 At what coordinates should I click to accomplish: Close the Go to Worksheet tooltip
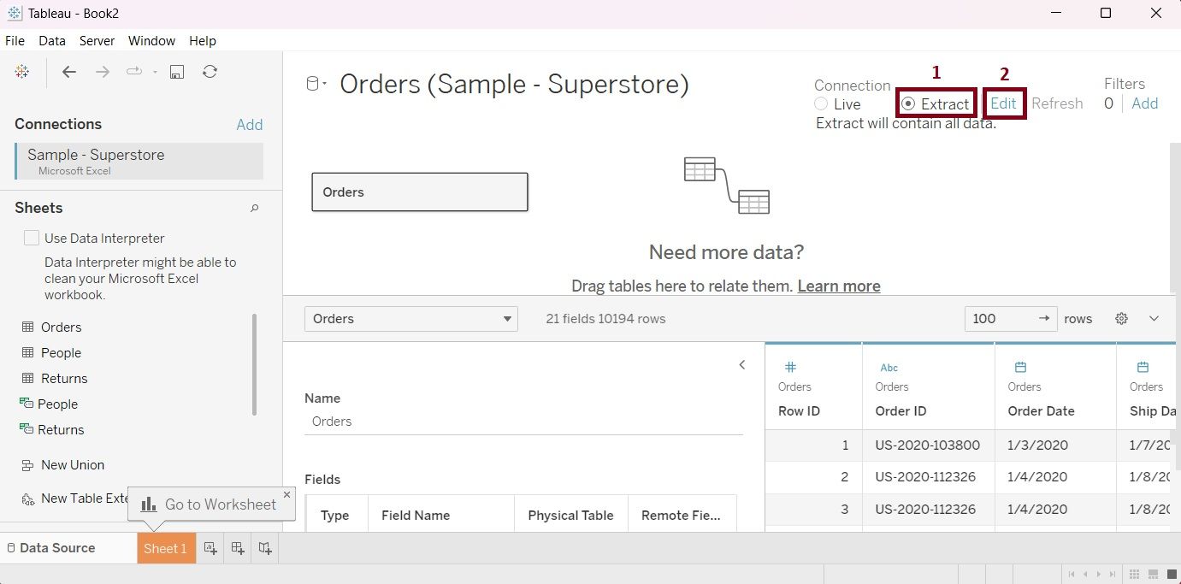286,494
